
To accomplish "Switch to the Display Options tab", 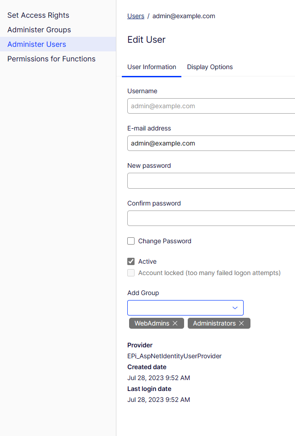I will pyautogui.click(x=210, y=67).
